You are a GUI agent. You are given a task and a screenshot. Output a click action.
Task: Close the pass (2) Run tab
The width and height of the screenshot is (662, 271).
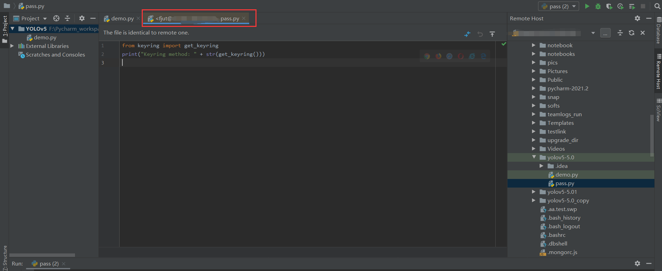click(x=64, y=264)
